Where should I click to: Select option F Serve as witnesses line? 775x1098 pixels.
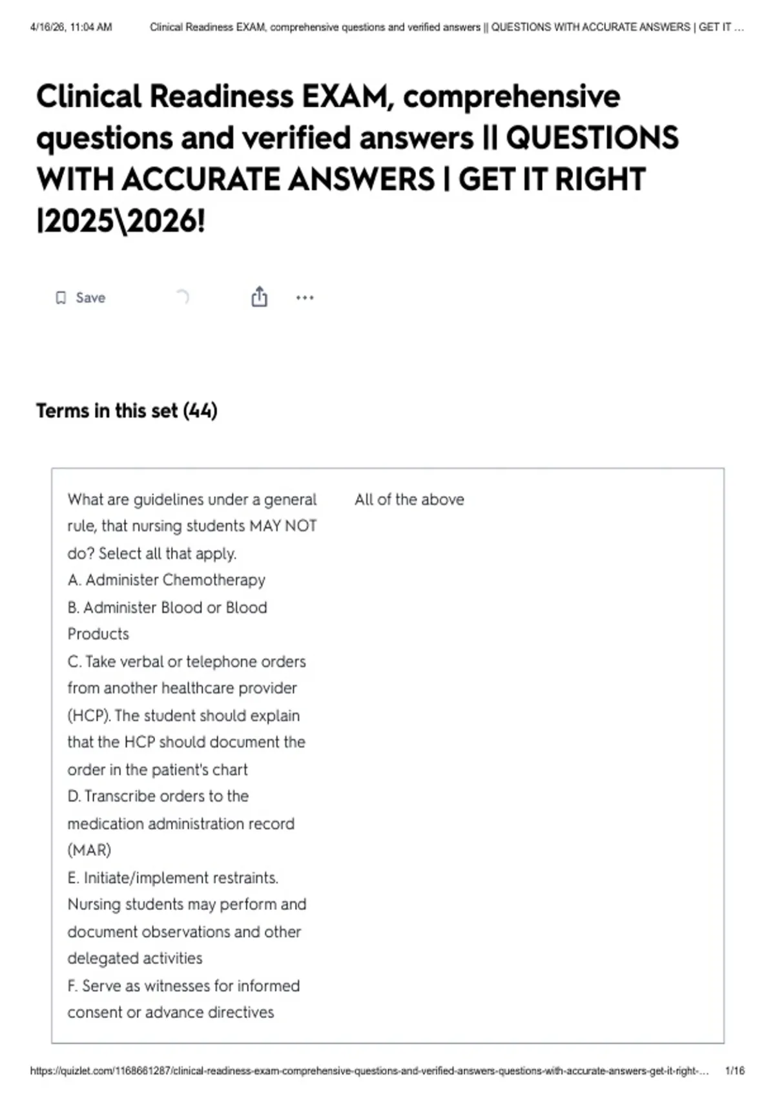(x=183, y=986)
